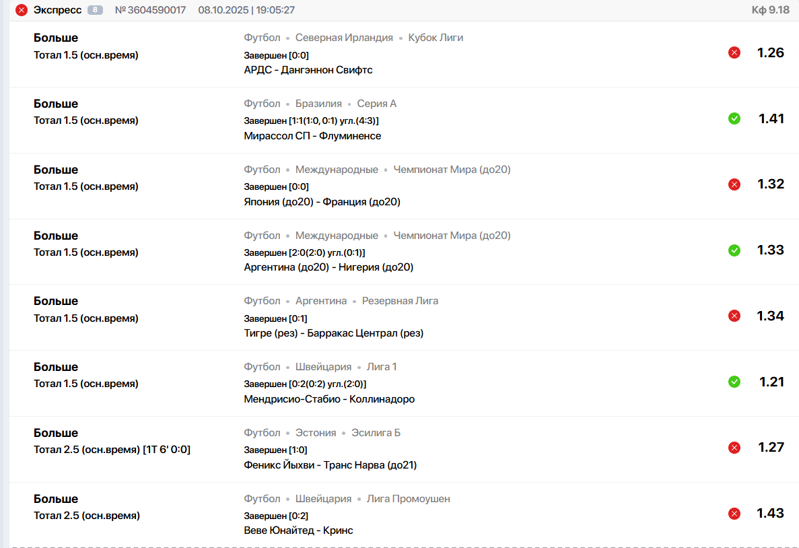Click won icon for Мендрисио-Стабио match

(734, 382)
